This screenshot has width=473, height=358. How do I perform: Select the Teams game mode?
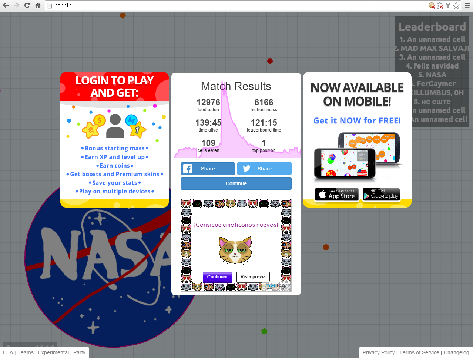26,352
